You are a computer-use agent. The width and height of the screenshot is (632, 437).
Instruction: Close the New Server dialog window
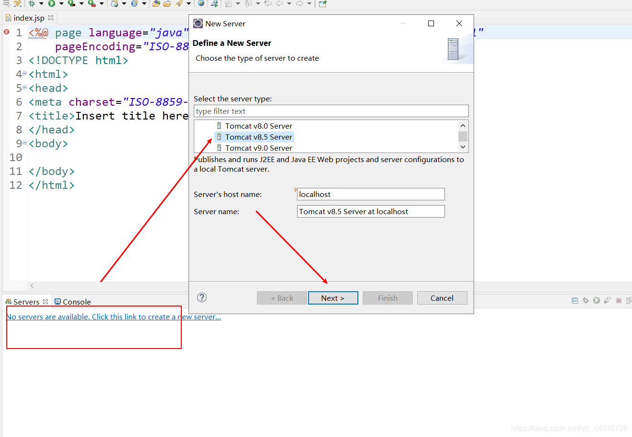[459, 23]
